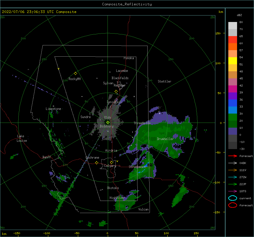
Task: Click the dBZ legend heading
Action: tap(239, 15)
